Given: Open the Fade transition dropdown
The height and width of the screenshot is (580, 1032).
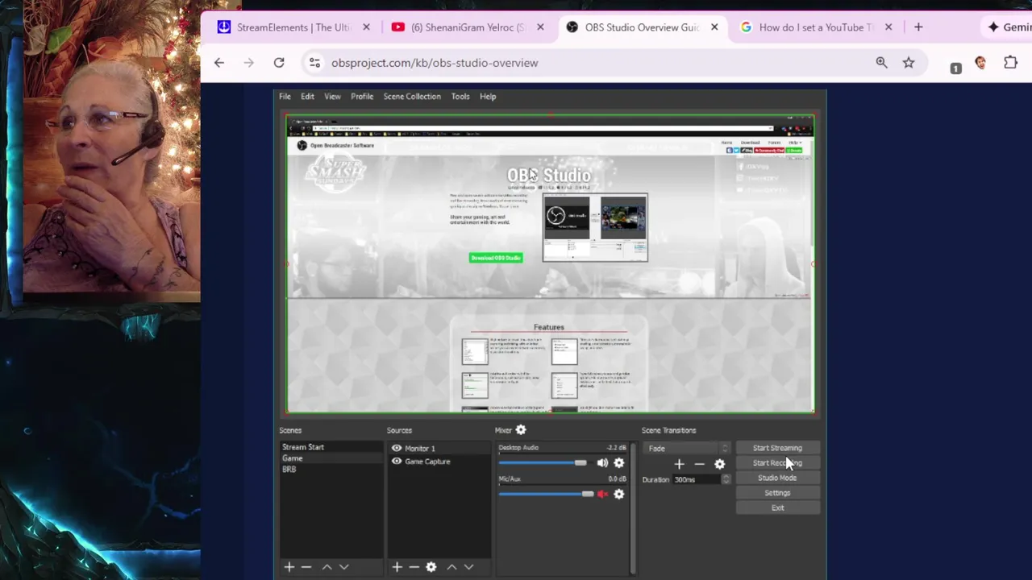Looking at the screenshot, I should [x=689, y=449].
